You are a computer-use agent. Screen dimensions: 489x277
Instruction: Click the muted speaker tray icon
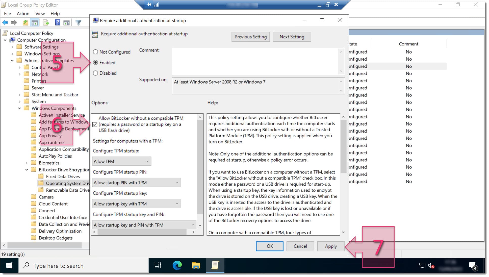pyautogui.click(x=431, y=266)
